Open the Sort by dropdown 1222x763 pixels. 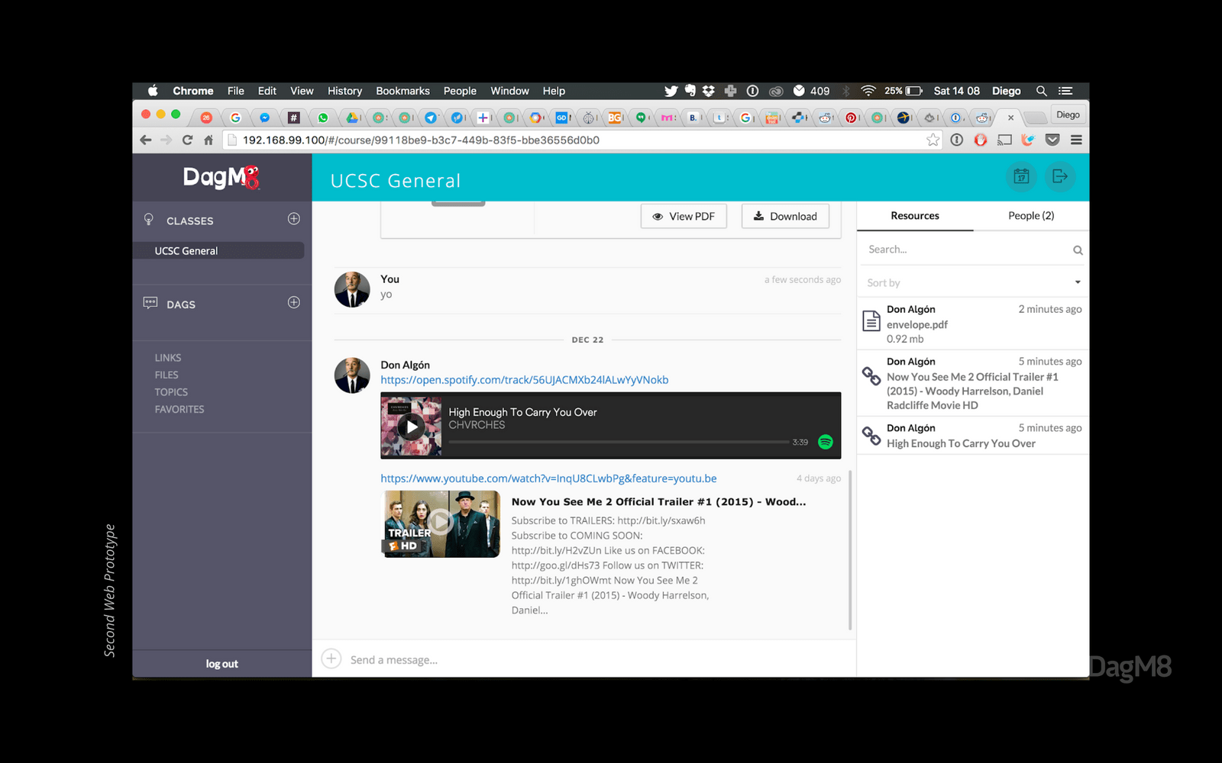(974, 282)
